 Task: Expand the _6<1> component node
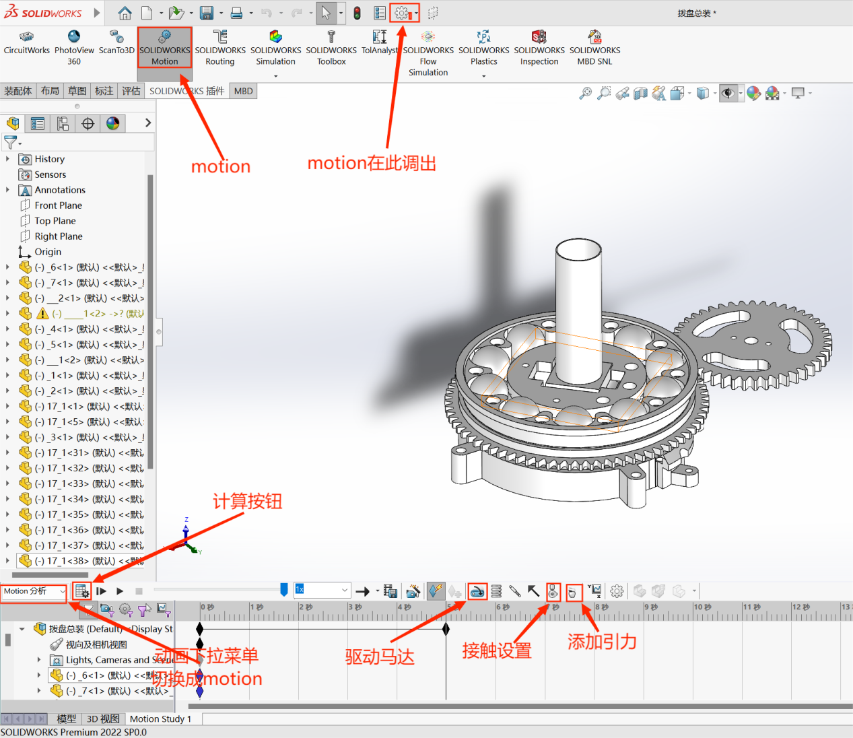[x=8, y=267]
